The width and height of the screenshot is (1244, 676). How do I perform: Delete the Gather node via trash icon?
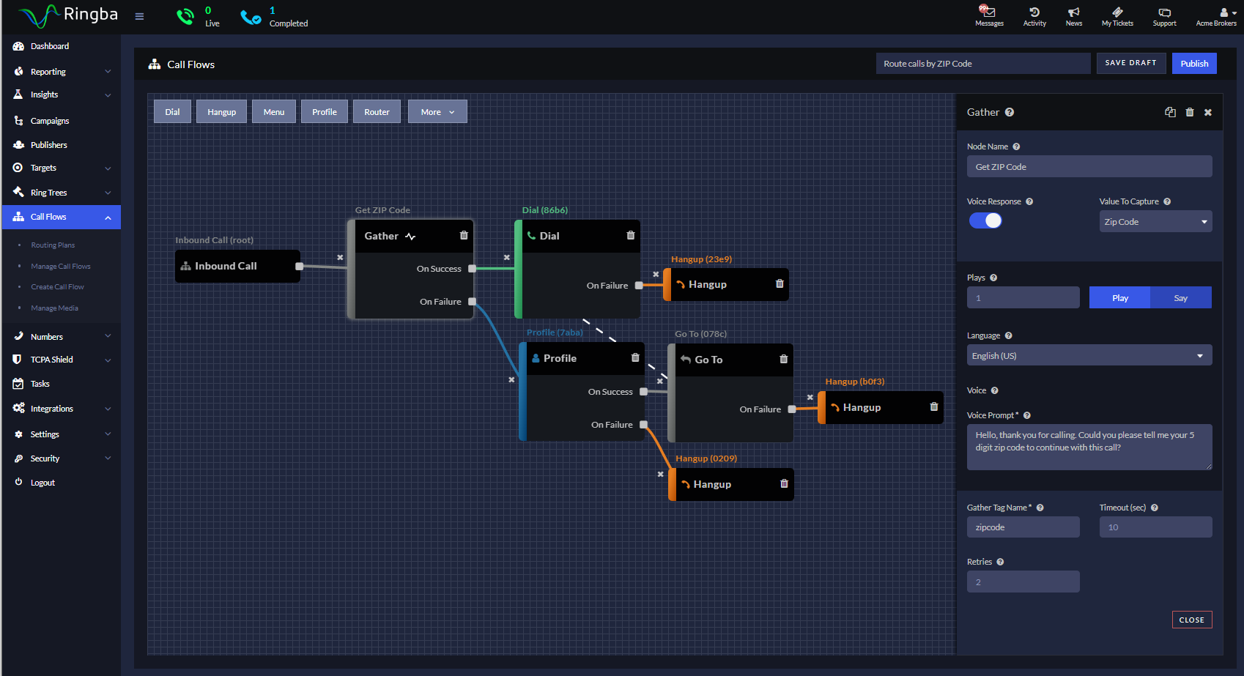coord(464,235)
